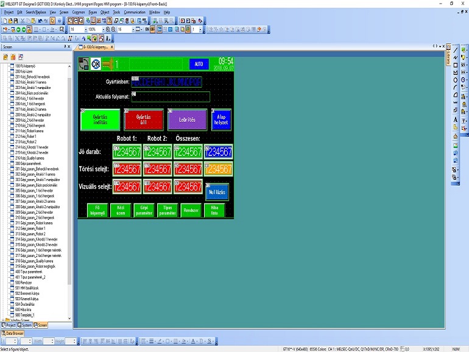Open the Search/Replace menu
Viewport: 469px width, 352px height.
(36, 12)
